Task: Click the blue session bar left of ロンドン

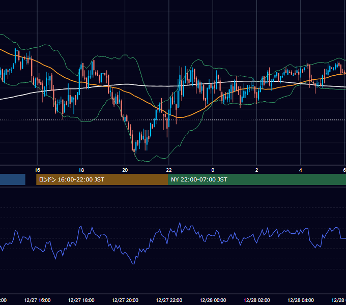Action: pyautogui.click(x=13, y=179)
